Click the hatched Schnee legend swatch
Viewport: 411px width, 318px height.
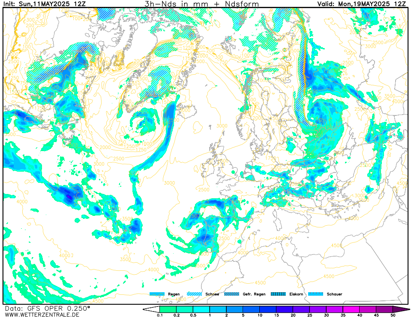click(x=194, y=294)
